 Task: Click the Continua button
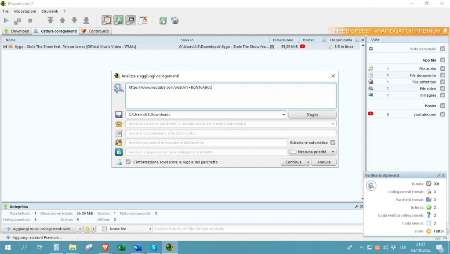click(293, 162)
